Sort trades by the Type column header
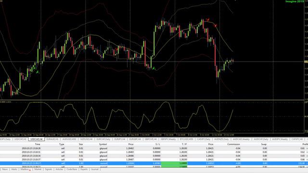Screen dimensions: 308x173 click(62, 144)
